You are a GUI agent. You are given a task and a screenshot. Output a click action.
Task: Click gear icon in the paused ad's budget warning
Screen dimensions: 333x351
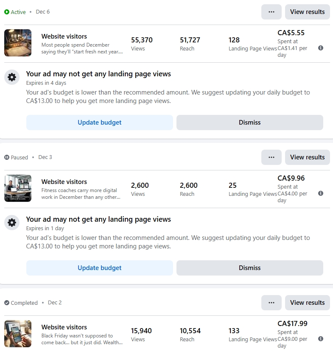12,223
